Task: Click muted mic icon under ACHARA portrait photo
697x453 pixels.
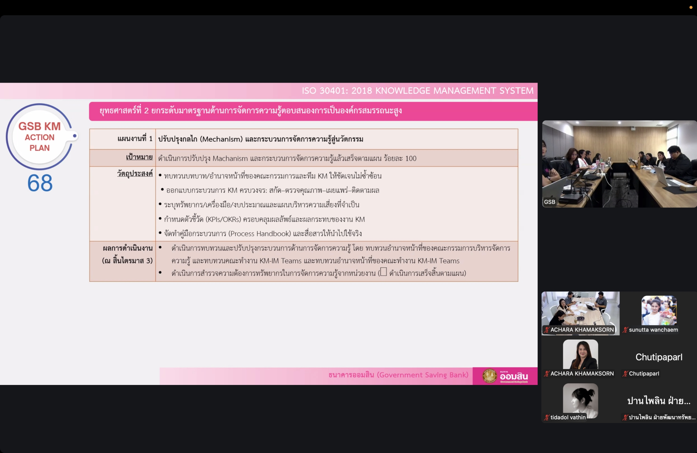Action: pos(547,373)
